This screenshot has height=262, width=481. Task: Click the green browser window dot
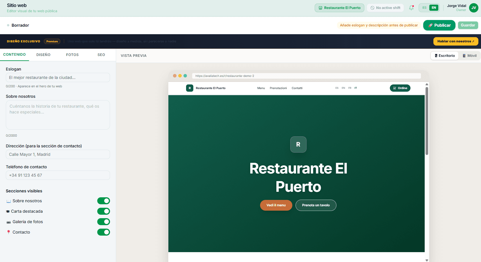click(185, 76)
